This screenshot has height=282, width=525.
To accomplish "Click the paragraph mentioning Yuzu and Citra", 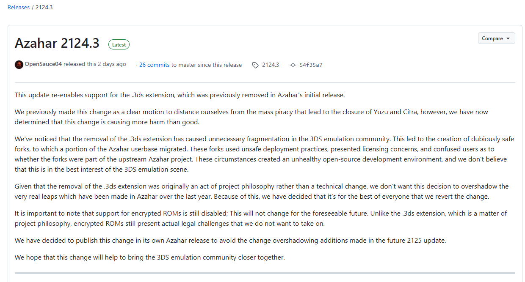I will click(x=251, y=117).
